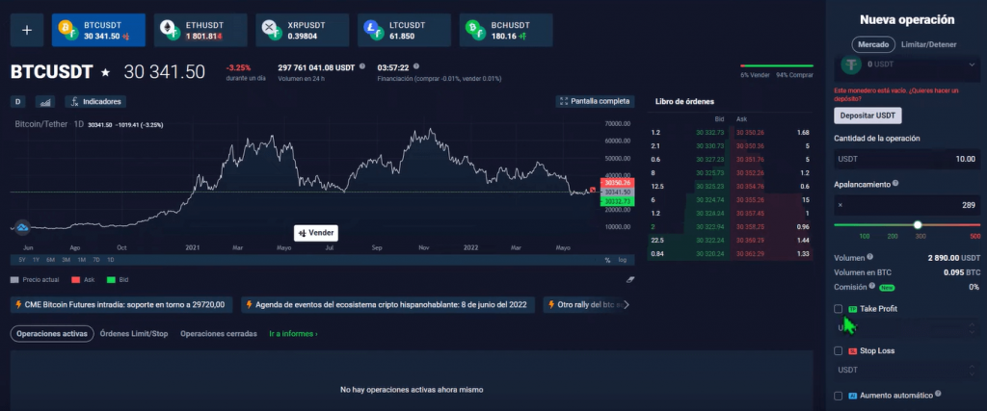Screen dimensions: 987x411
Task: Add a new instrument with the plus button
Action: (x=27, y=30)
